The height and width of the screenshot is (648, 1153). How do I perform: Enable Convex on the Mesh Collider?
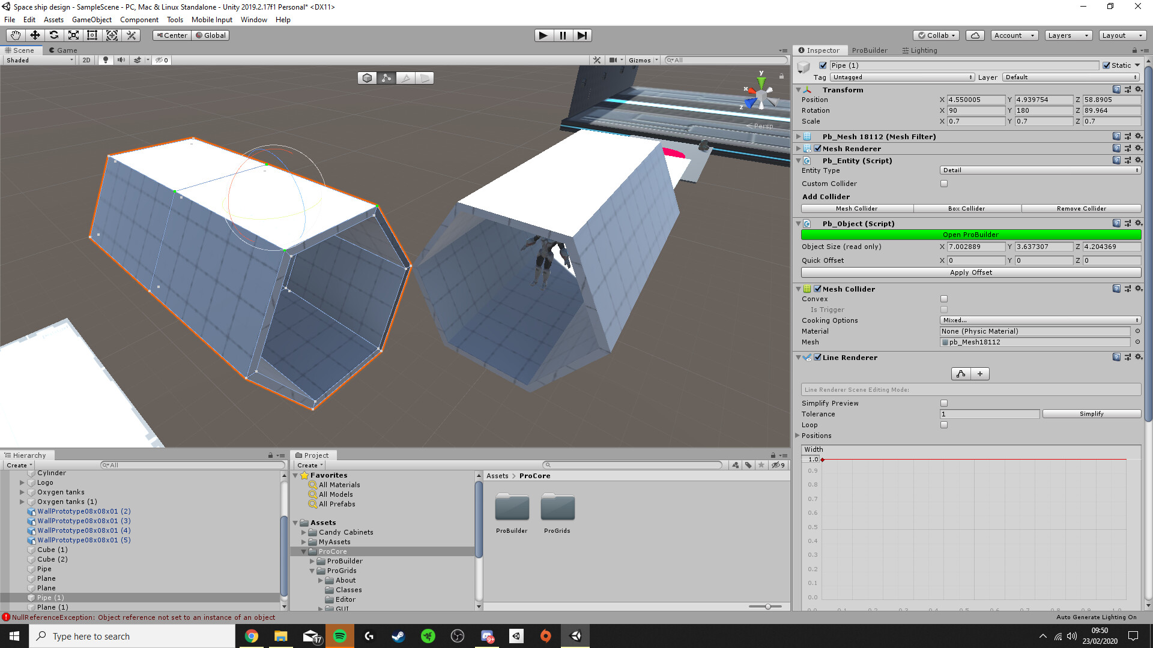944,298
